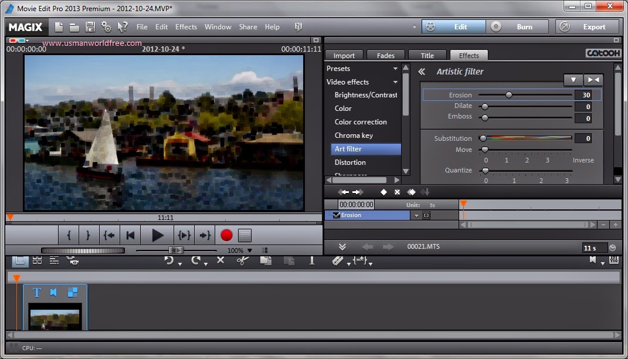Go back with the double-arrow beside Artistic filter

tap(422, 72)
